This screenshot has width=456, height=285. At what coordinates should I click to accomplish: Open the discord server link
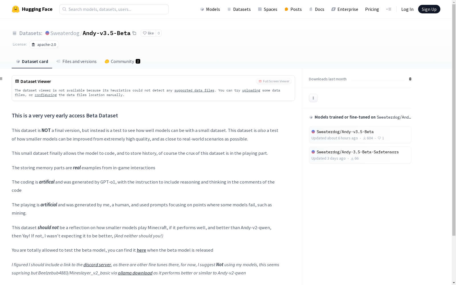[x=97, y=265]
